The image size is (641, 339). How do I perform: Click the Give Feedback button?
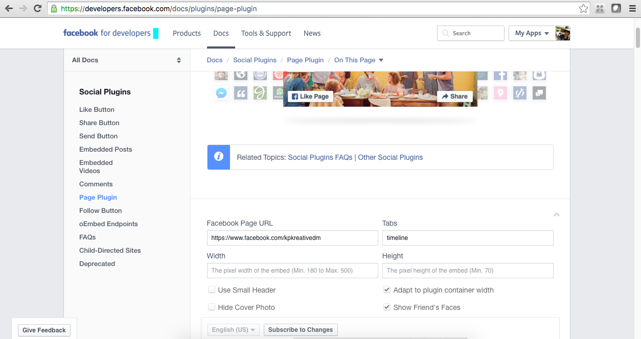pyautogui.click(x=44, y=330)
